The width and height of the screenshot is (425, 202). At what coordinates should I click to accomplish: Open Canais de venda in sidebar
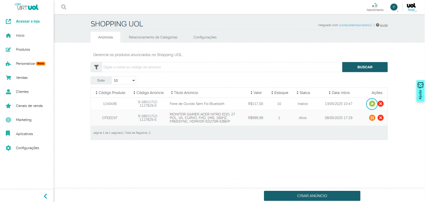point(29,106)
